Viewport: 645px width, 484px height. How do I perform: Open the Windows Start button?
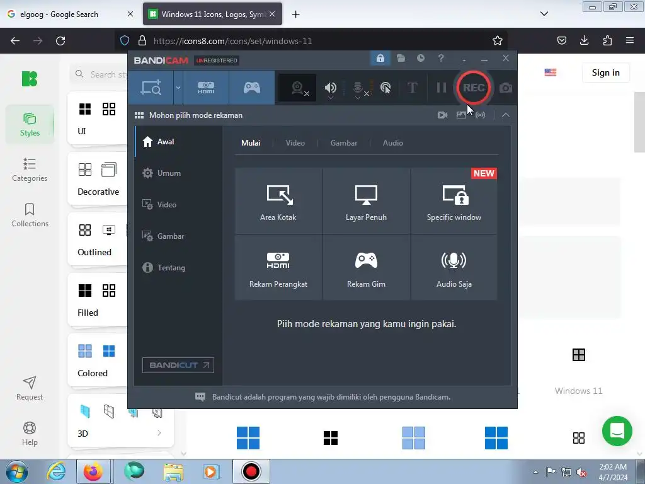pos(17,471)
